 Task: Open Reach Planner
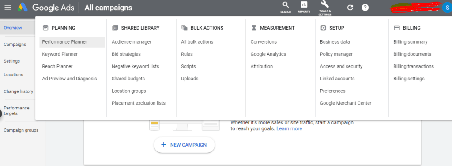[x=57, y=66]
